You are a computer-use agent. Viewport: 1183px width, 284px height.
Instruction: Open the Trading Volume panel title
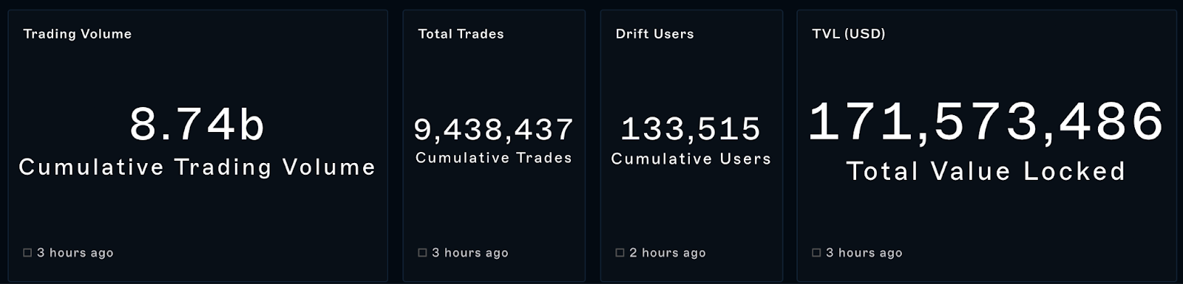click(78, 34)
